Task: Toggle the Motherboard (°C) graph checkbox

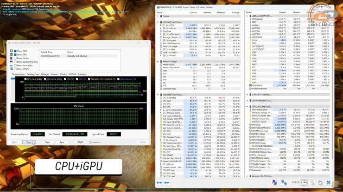Action: coord(118,79)
